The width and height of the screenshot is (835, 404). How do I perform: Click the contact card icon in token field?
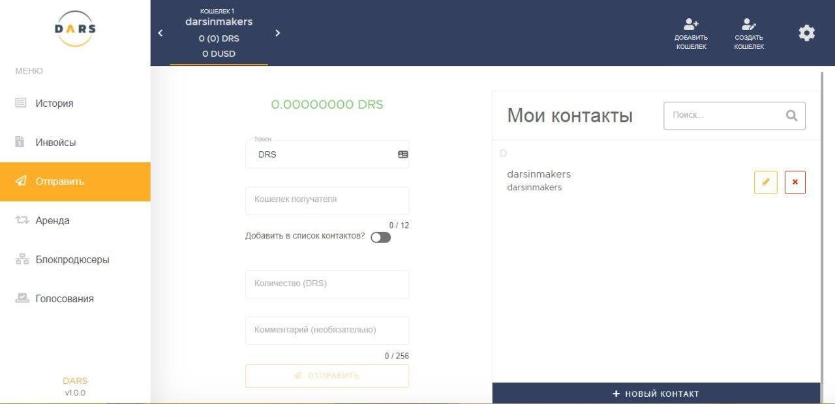pyautogui.click(x=402, y=154)
